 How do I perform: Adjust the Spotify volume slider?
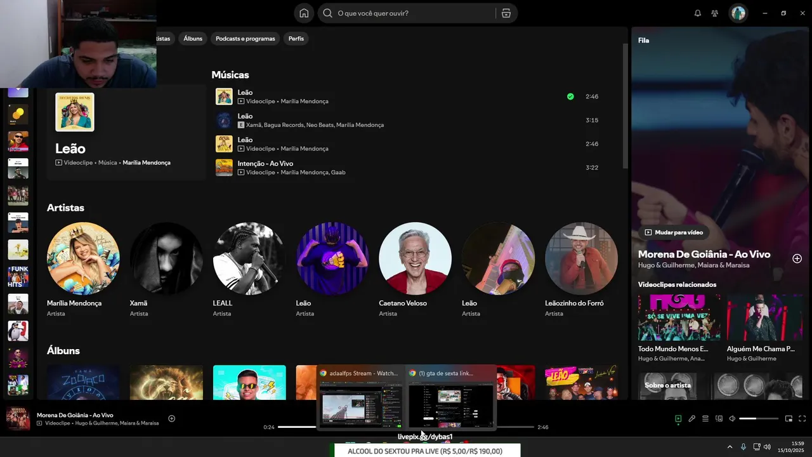759,418
